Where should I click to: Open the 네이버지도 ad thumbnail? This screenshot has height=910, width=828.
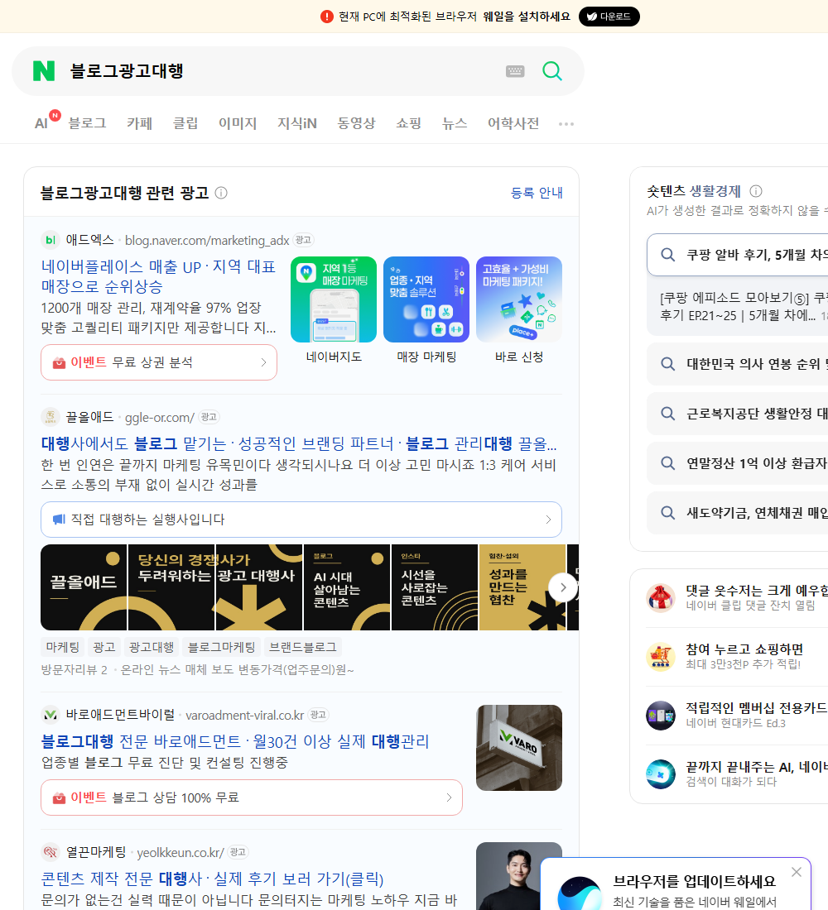coord(334,299)
